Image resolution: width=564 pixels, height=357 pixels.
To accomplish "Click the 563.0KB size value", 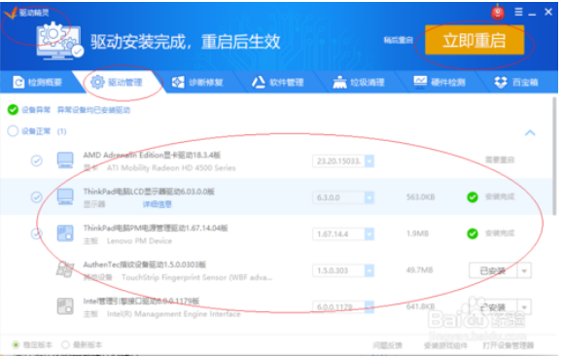I will point(420,197).
